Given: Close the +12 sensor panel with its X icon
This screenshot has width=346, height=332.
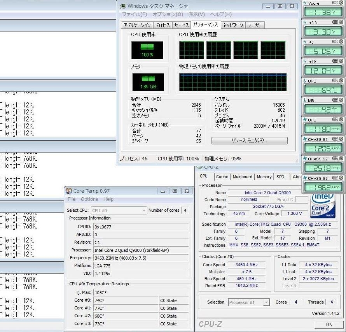Looking at the screenshot, I should pyautogui.click(x=341, y=61).
